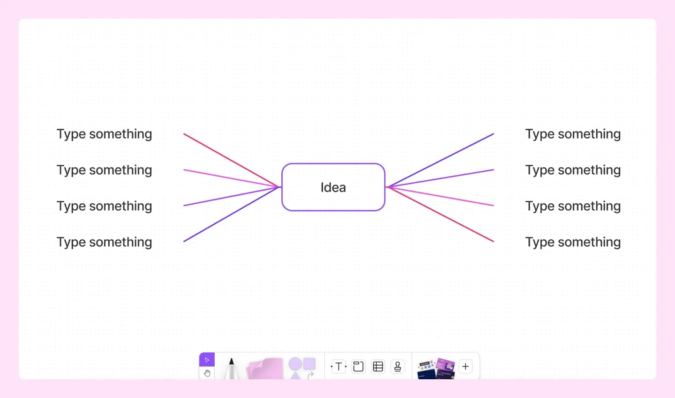Viewport: 675px width, 398px height.
Task: Open the stamp tool
Action: tap(397, 367)
